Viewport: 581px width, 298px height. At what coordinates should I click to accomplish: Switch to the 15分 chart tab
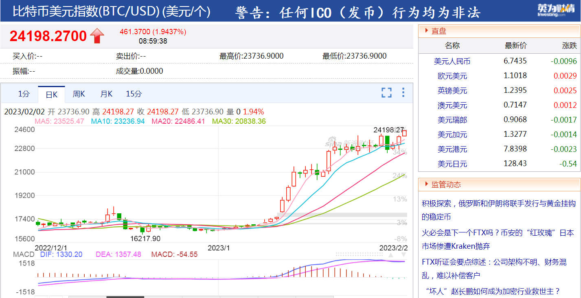pos(134,94)
